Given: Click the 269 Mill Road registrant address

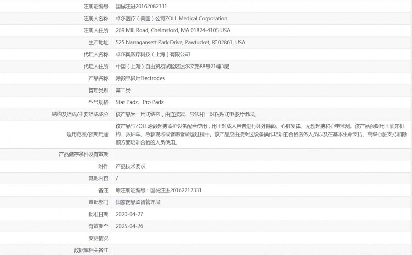Looking at the screenshot, I should tap(173, 30).
